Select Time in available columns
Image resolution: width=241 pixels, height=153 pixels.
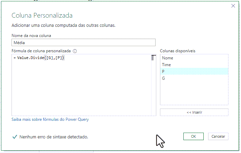click(x=194, y=65)
